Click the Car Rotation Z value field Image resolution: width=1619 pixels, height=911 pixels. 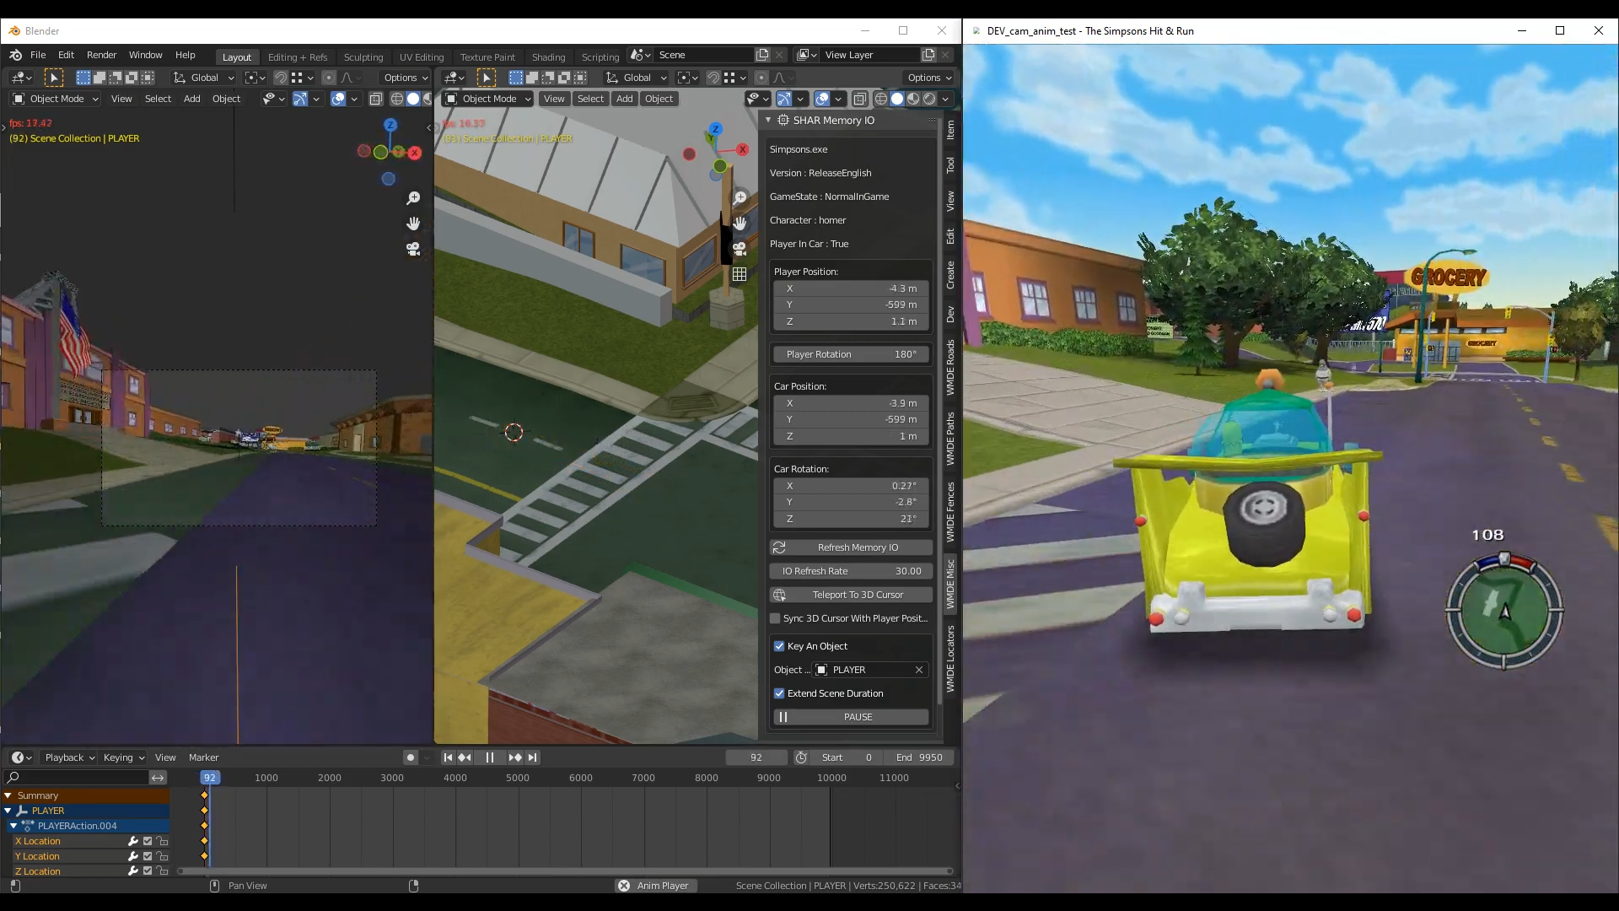851,519
